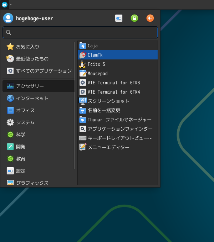Launch アプリケーションファインダー

coord(118,129)
